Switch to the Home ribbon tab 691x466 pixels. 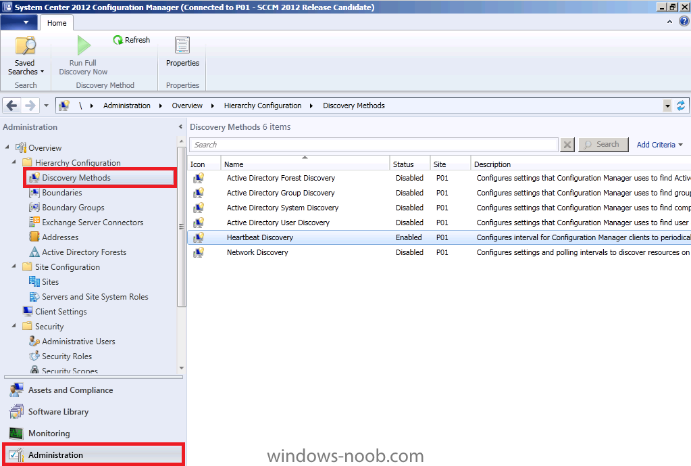[57, 23]
